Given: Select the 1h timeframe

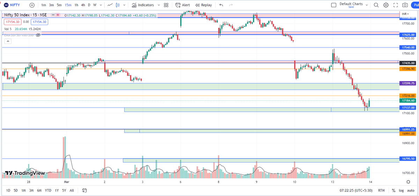Looking at the screenshot, I should tap(76, 5).
